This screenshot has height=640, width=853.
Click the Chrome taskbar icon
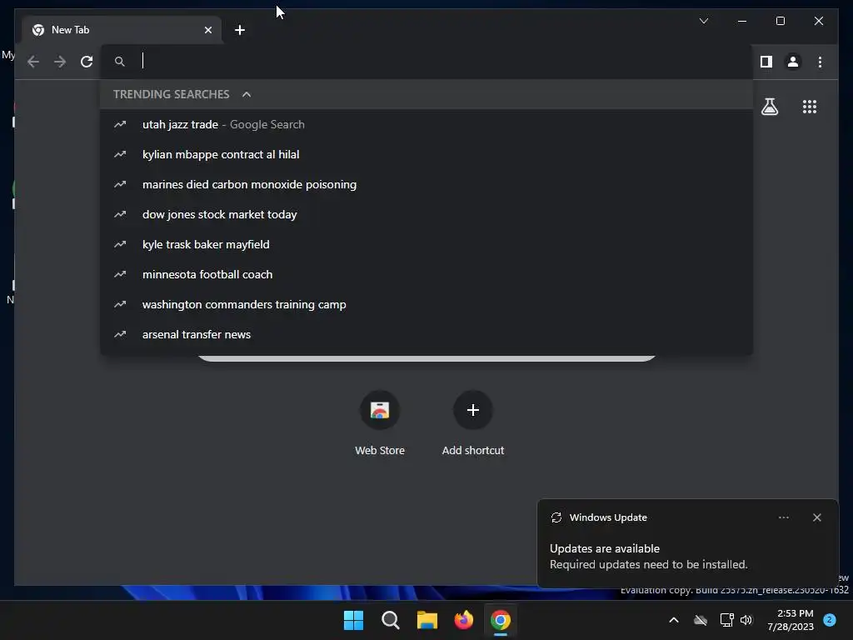pyautogui.click(x=501, y=620)
